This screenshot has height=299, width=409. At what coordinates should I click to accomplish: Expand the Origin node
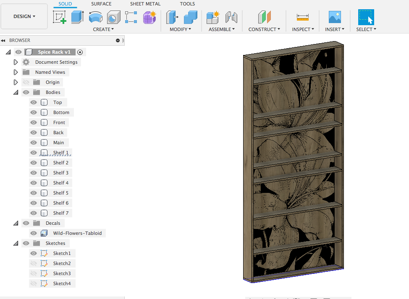[x=16, y=82]
